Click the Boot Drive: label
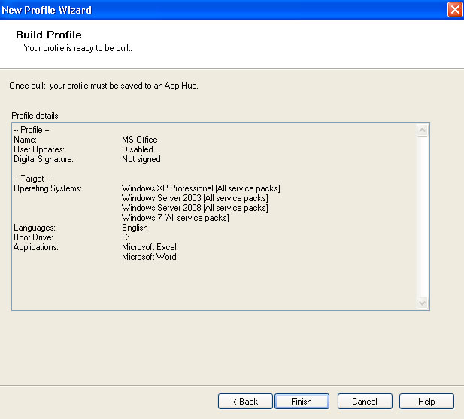 pyautogui.click(x=33, y=237)
